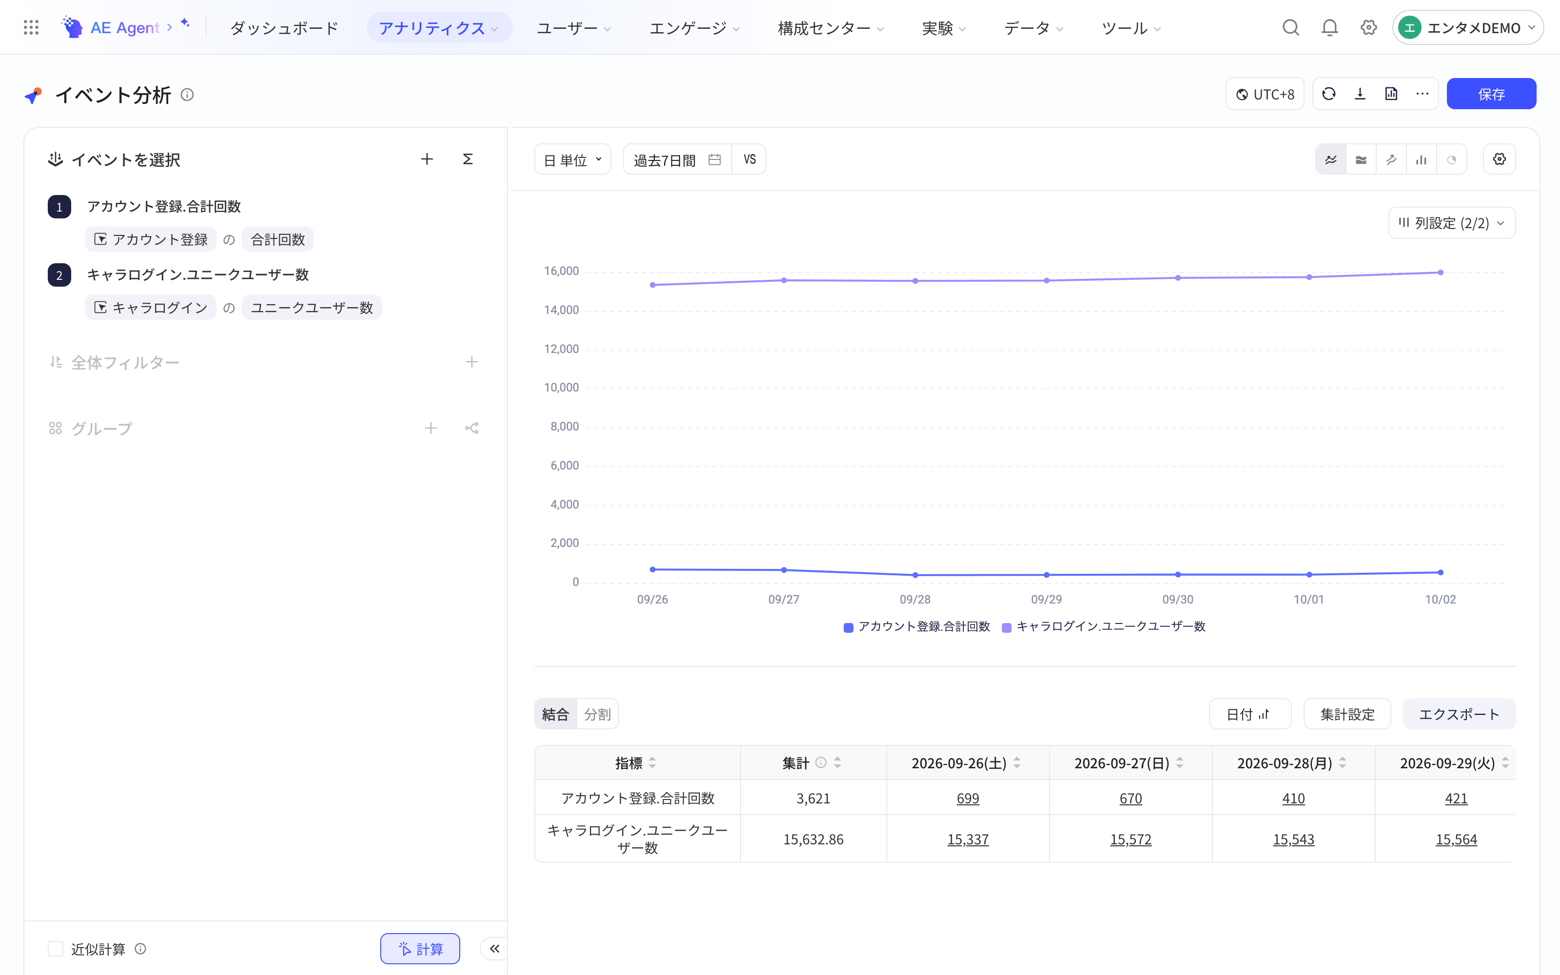Toggle VS comparison mode
Screen dimensions: 1560x975
749,159
